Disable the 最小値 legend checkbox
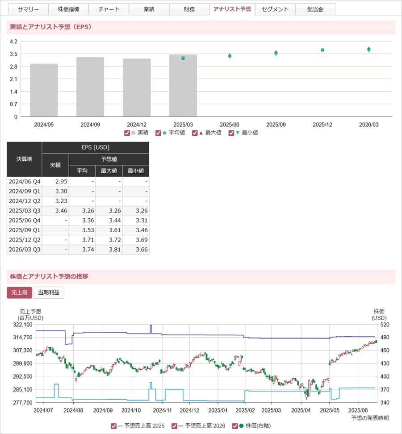This screenshot has width=402, height=434. tap(231, 133)
